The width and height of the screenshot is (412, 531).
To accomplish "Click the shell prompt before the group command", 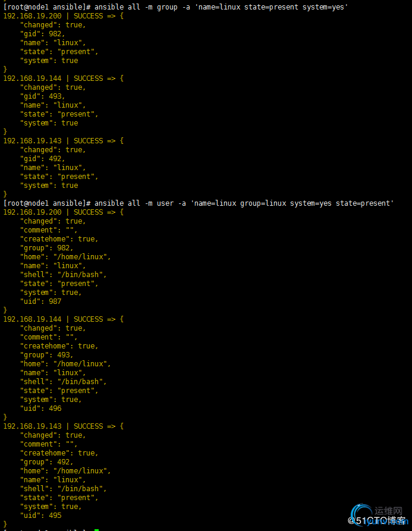I will pyautogui.click(x=47, y=7).
